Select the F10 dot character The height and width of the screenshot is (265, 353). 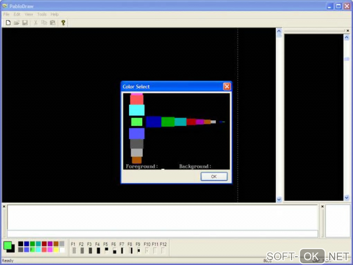click(147, 250)
